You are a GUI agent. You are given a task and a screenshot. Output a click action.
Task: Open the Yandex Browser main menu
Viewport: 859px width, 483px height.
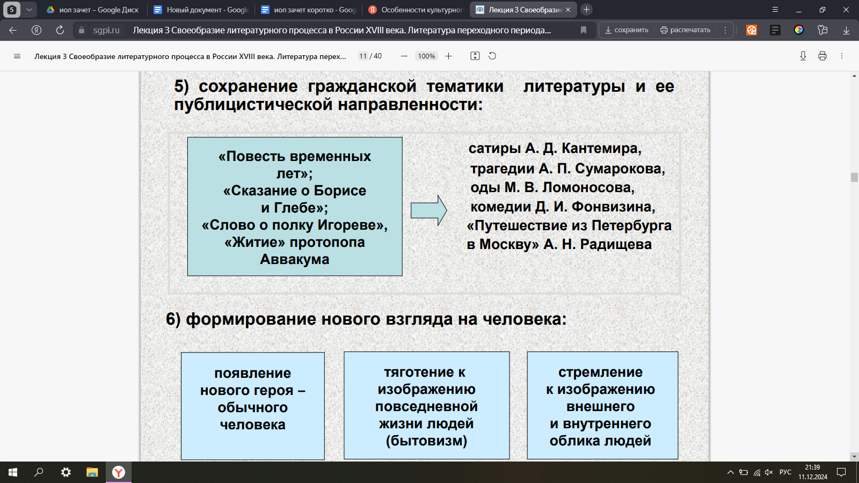coord(775,10)
